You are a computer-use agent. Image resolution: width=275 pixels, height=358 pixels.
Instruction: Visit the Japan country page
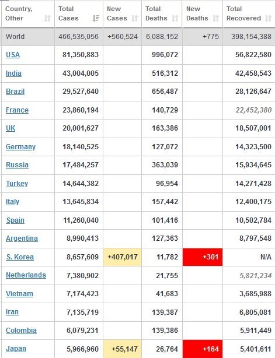click(16, 349)
